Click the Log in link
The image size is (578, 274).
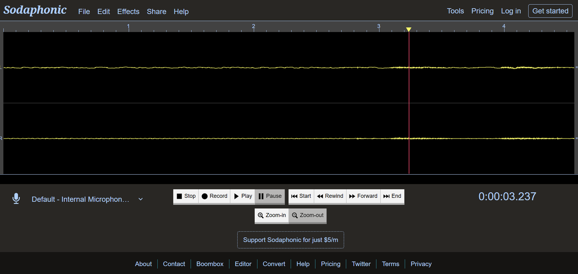[511, 11]
